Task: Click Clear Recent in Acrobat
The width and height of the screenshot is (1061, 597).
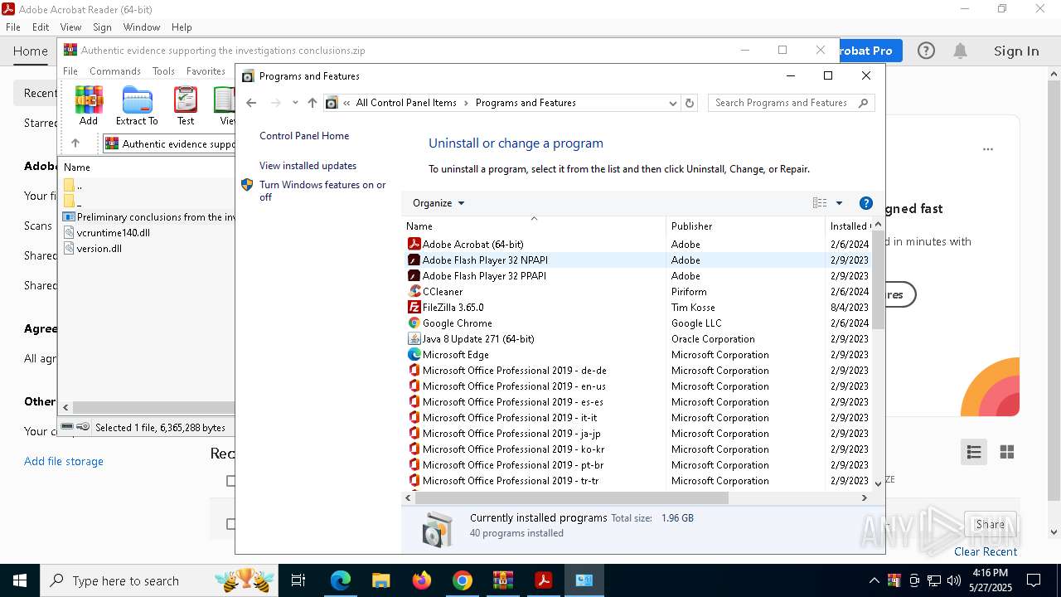Action: pos(986,551)
